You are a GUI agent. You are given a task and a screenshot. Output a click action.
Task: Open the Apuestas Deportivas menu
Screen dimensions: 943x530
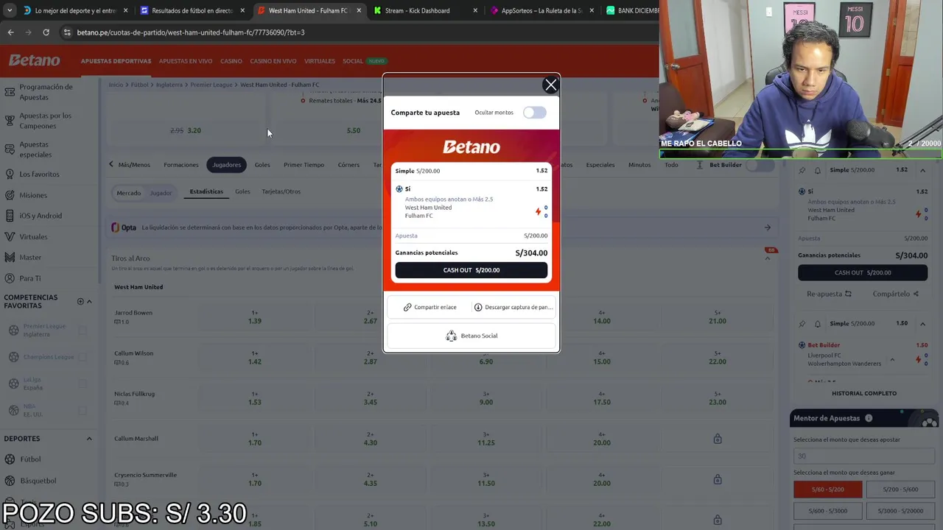(x=116, y=61)
